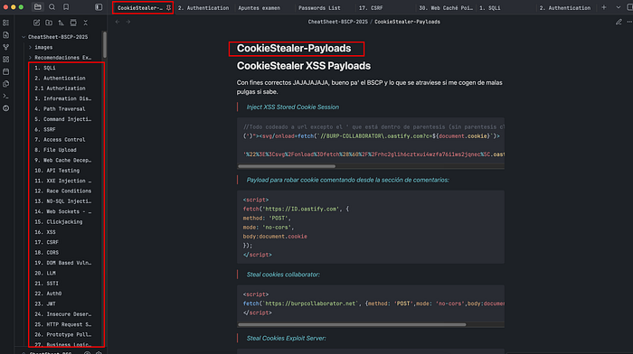The image size is (633, 354).
Task: Switch to editing mode with the pencil icon
Action: point(619,22)
